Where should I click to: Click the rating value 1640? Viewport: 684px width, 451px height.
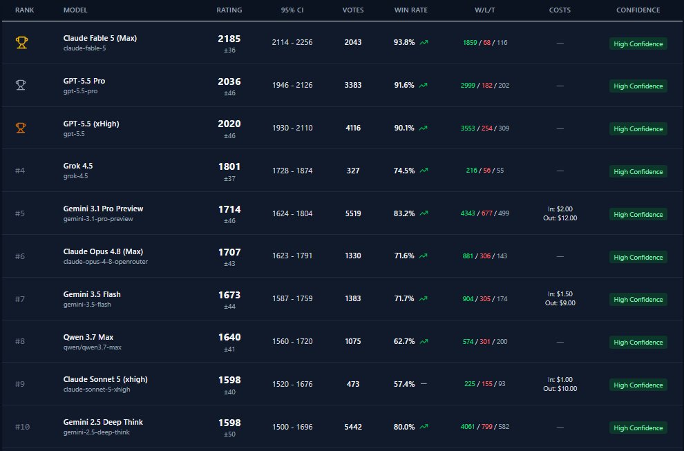click(229, 337)
